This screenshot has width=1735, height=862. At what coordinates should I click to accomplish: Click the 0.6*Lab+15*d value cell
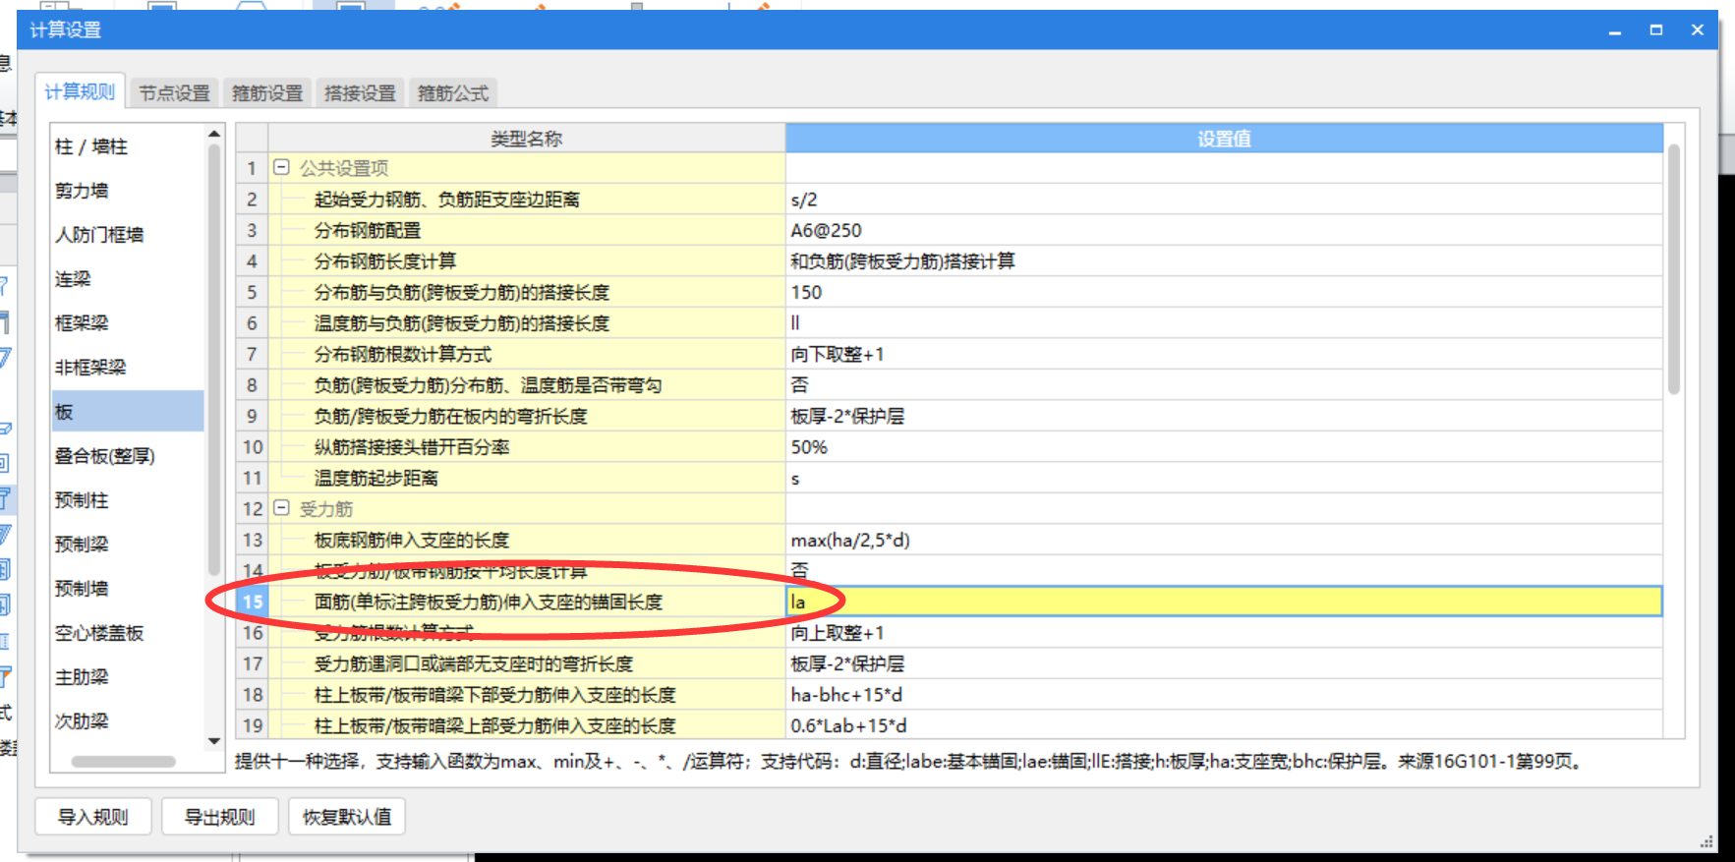click(x=1224, y=725)
